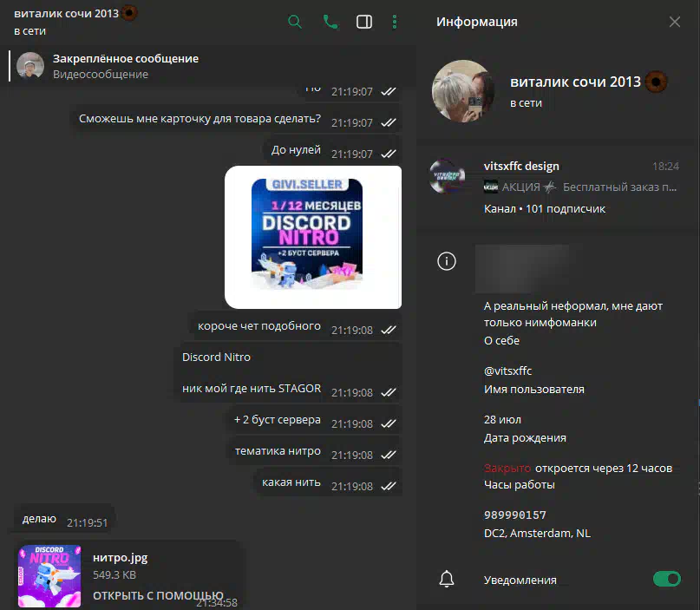Click the channel post time 18:24
This screenshot has width=700, height=610.
(x=665, y=166)
